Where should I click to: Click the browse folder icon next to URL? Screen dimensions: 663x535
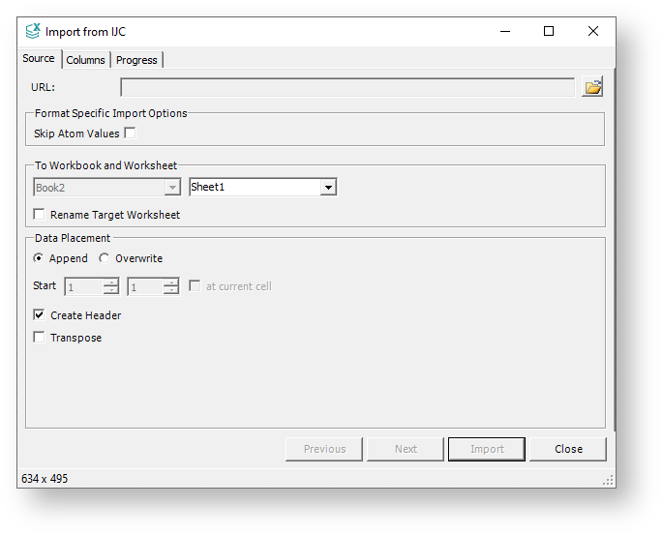[592, 88]
